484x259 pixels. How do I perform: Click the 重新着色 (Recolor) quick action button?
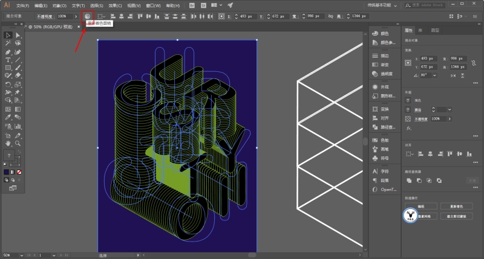click(456, 206)
